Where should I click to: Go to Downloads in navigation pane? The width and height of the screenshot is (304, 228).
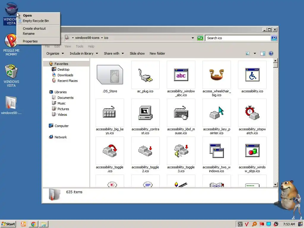pos(65,75)
